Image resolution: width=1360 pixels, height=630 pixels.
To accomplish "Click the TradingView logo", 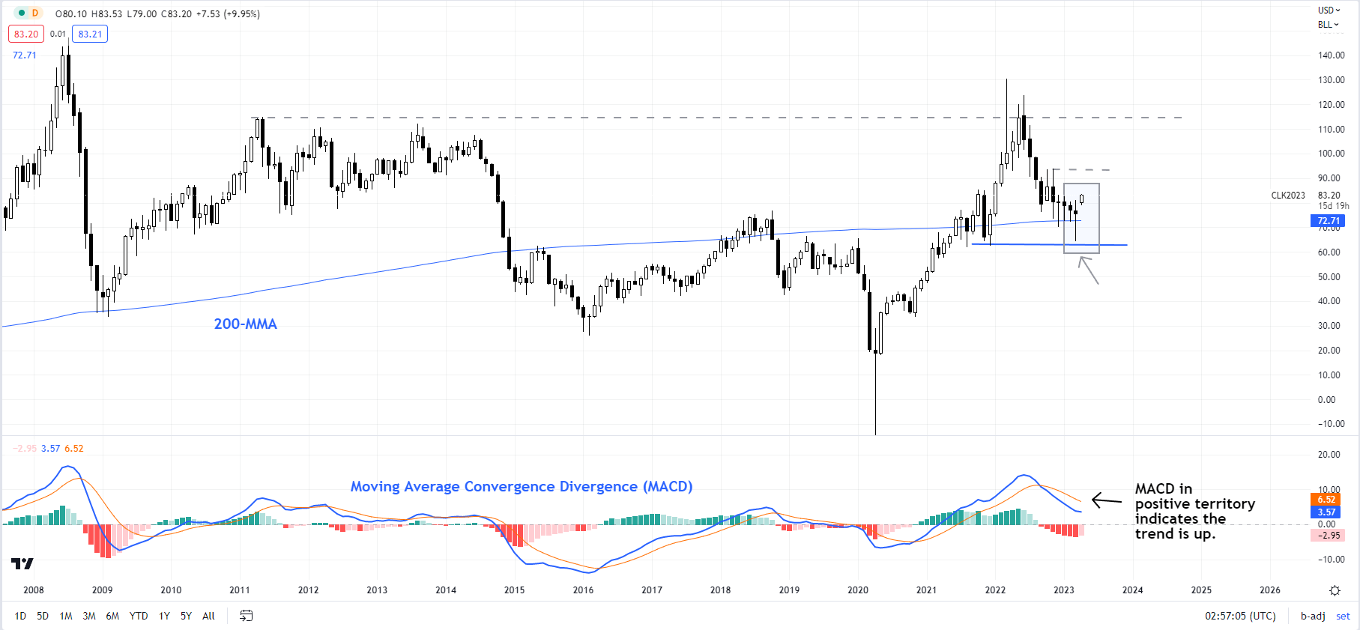I will coord(22,563).
